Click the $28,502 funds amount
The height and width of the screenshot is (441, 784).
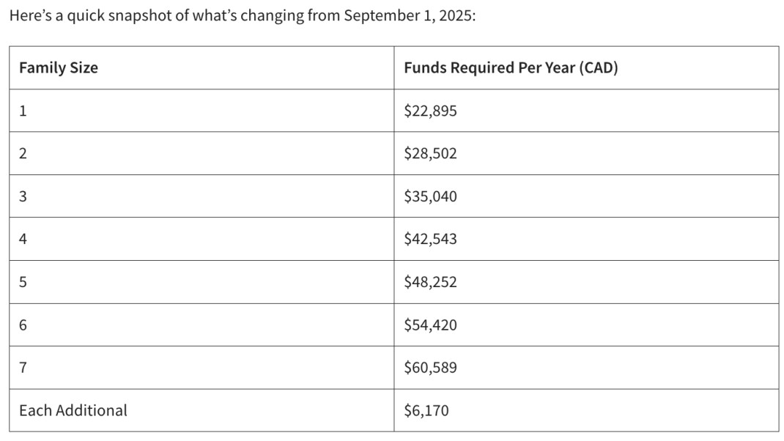[430, 154]
